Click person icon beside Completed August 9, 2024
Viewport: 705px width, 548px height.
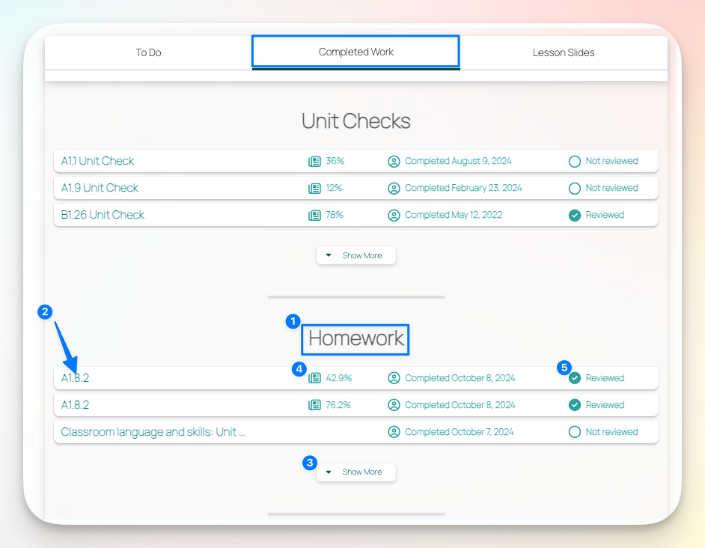point(394,161)
